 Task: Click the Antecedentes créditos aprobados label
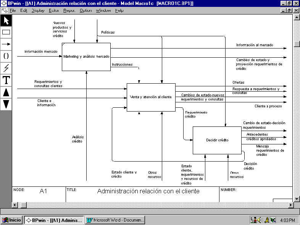coord(261,137)
